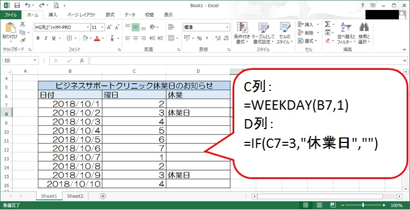Select cell containing 2018/10/5
410x210 pixels.
click(x=70, y=140)
